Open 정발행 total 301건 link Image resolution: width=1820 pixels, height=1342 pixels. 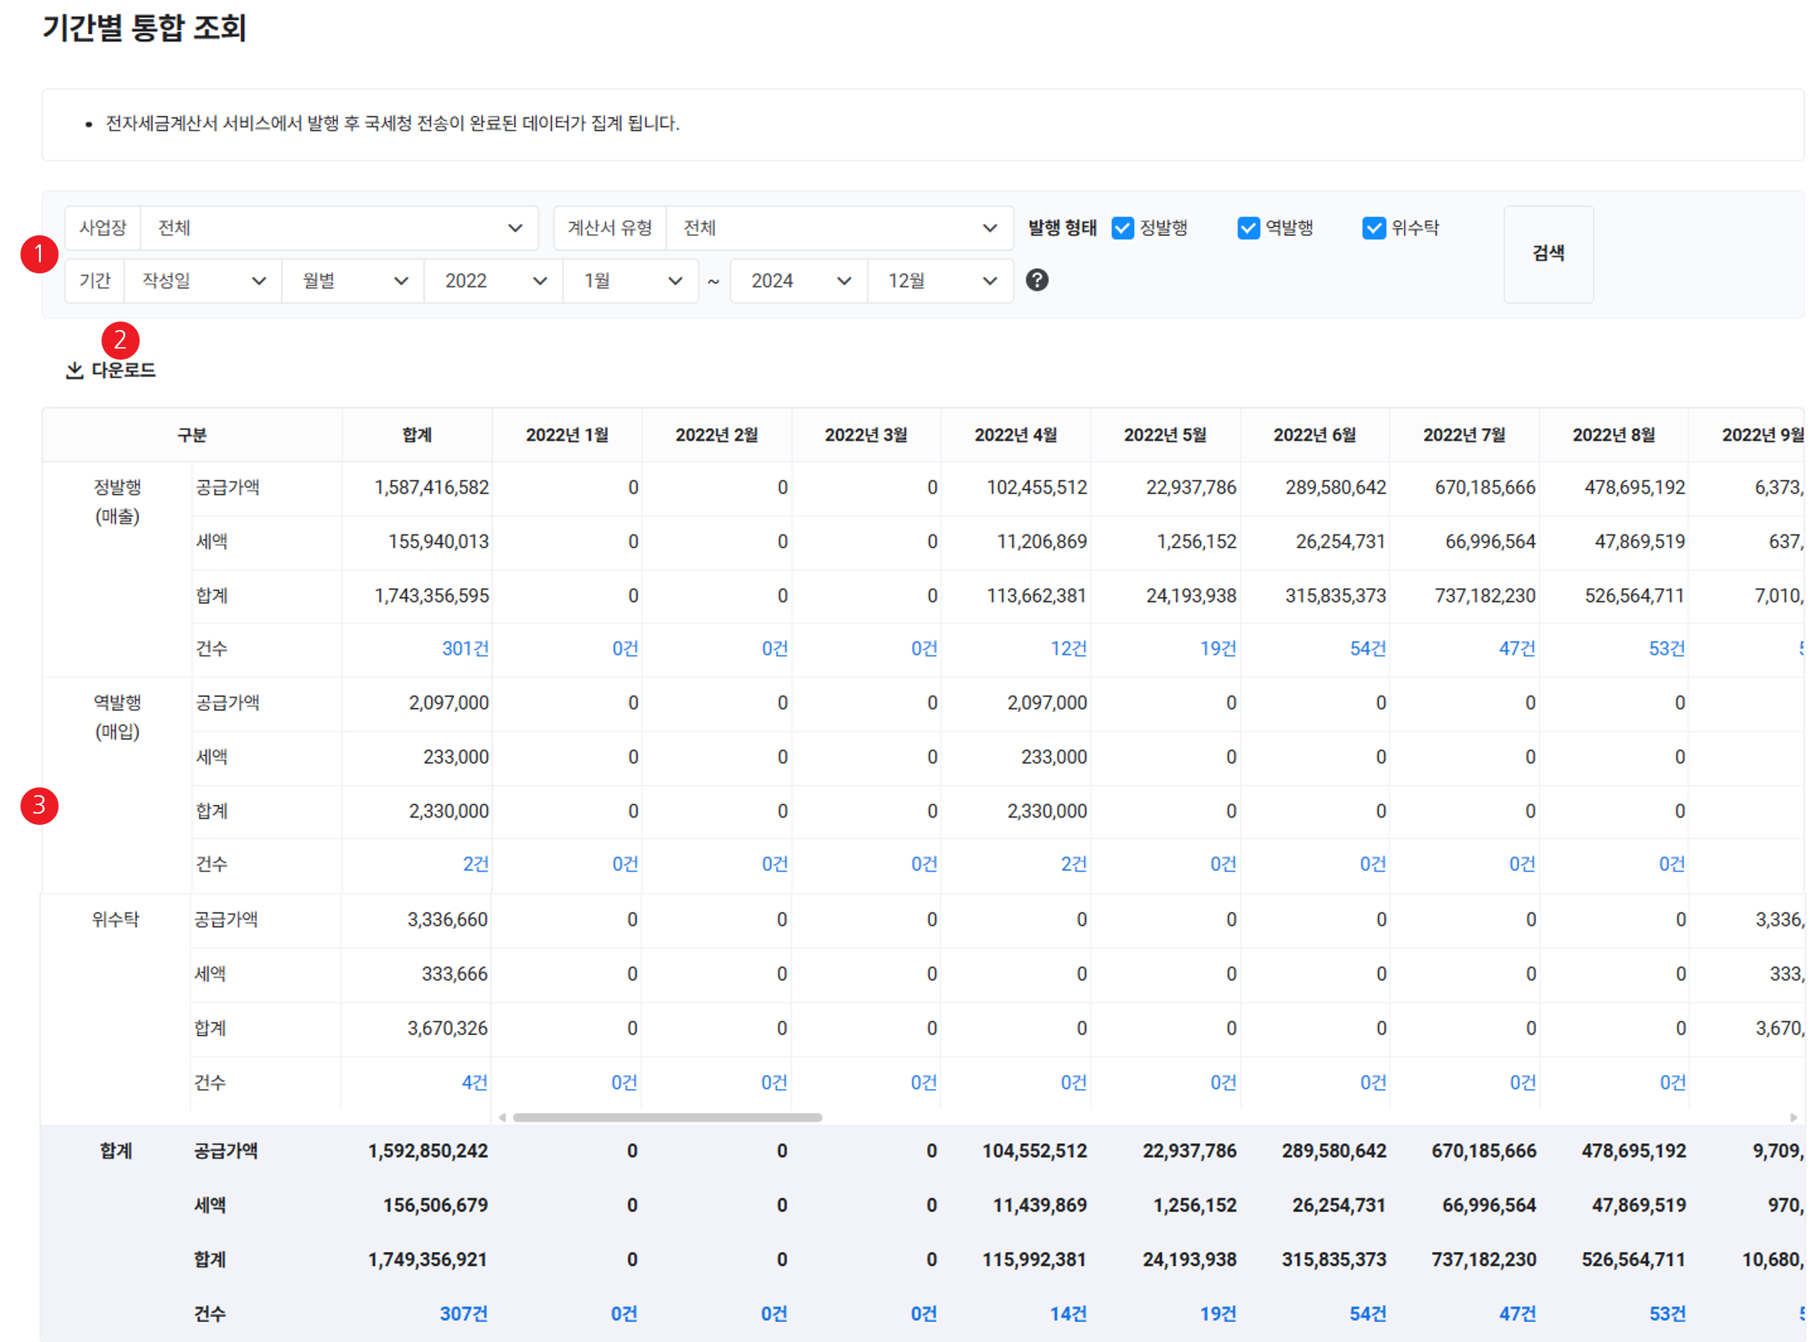coord(465,649)
